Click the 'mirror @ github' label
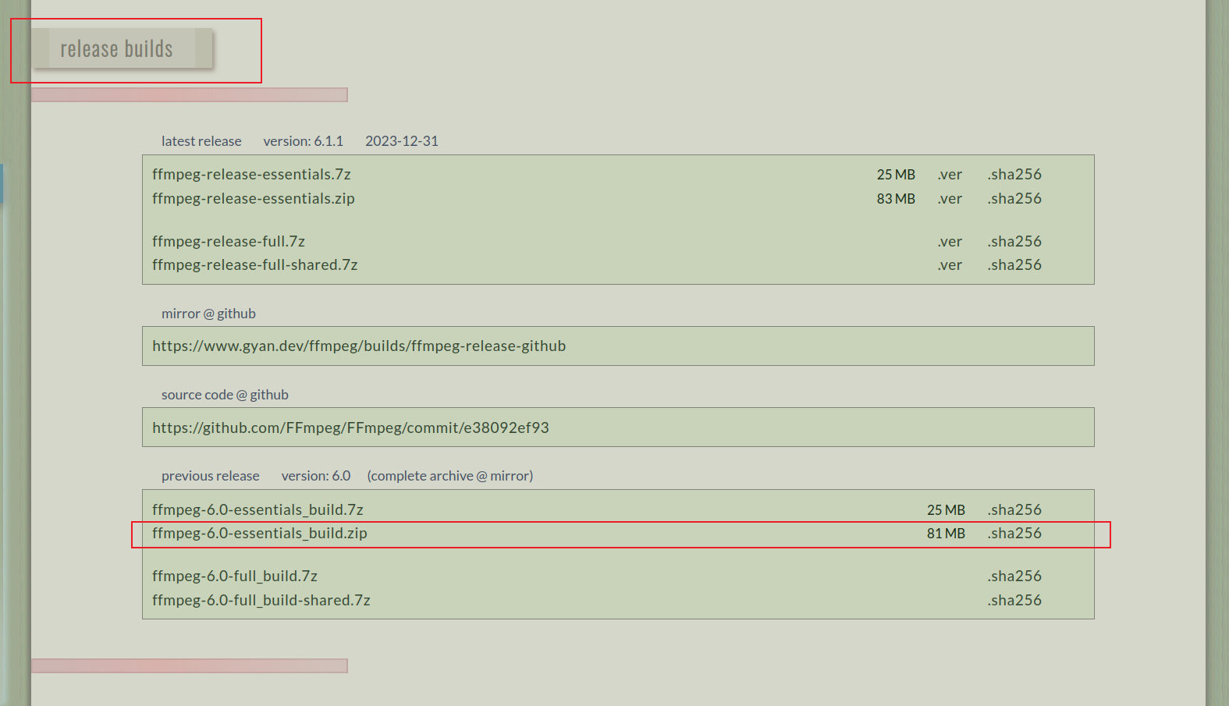This screenshot has height=706, width=1229. click(208, 314)
